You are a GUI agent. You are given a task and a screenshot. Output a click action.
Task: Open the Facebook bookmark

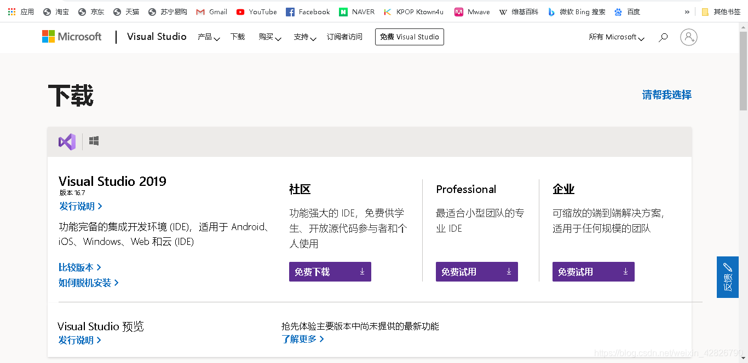[x=308, y=11]
